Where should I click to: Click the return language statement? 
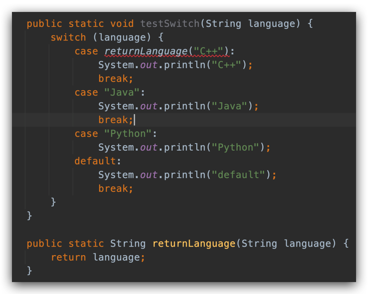98,258
